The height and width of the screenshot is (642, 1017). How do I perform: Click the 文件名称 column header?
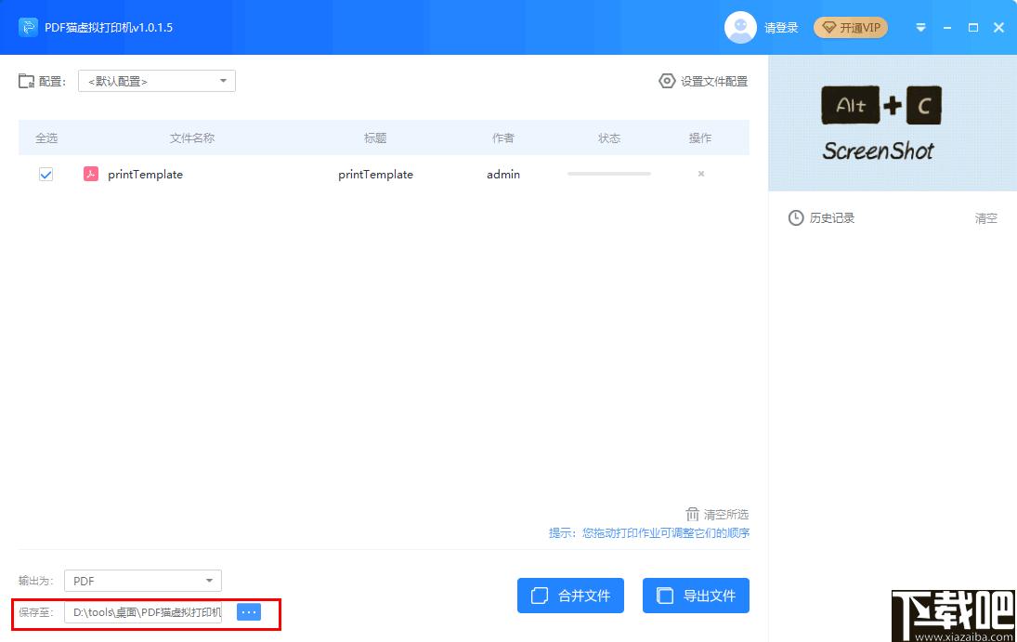(192, 138)
